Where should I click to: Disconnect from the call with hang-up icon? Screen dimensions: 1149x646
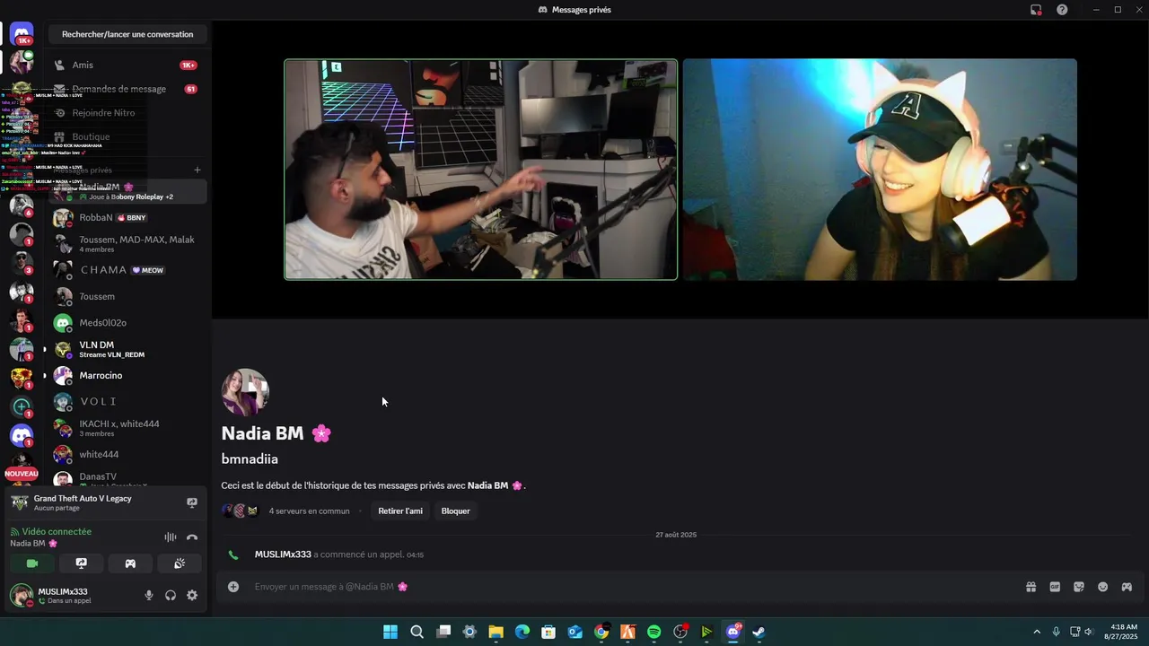point(191,537)
